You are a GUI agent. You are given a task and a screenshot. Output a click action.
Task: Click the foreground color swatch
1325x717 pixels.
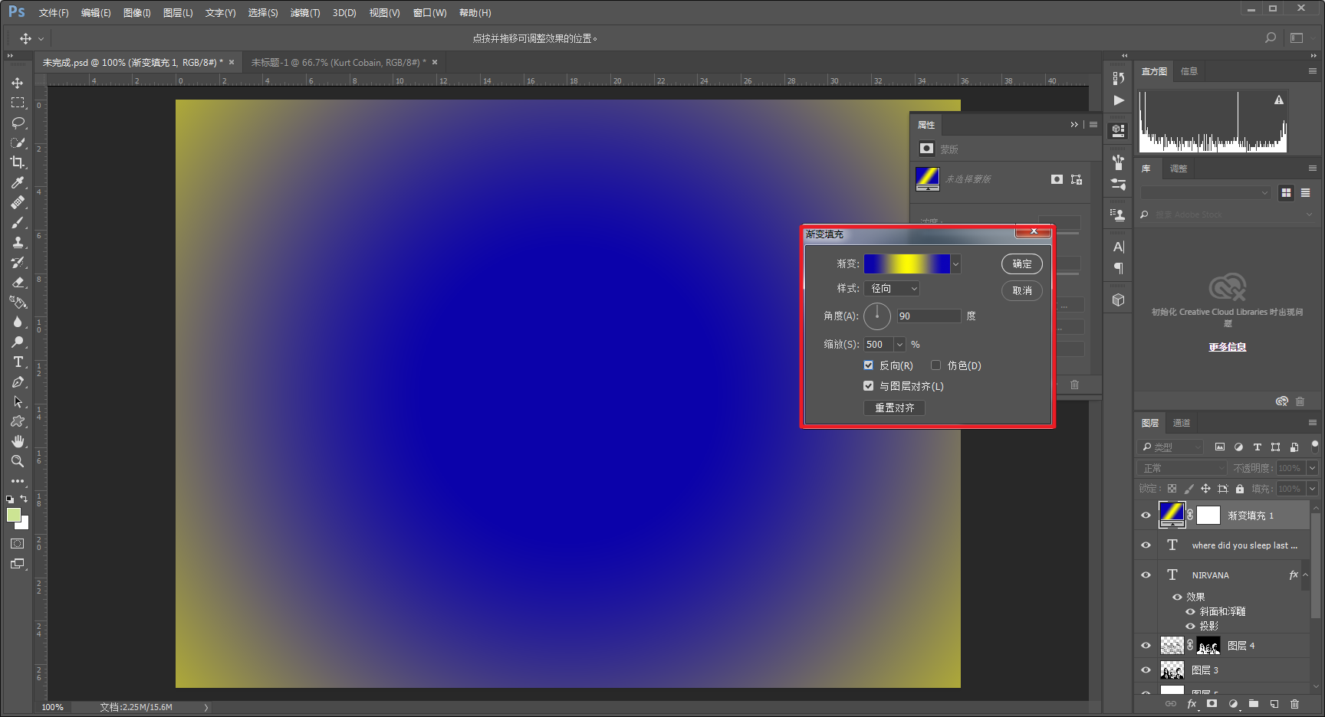point(14,515)
